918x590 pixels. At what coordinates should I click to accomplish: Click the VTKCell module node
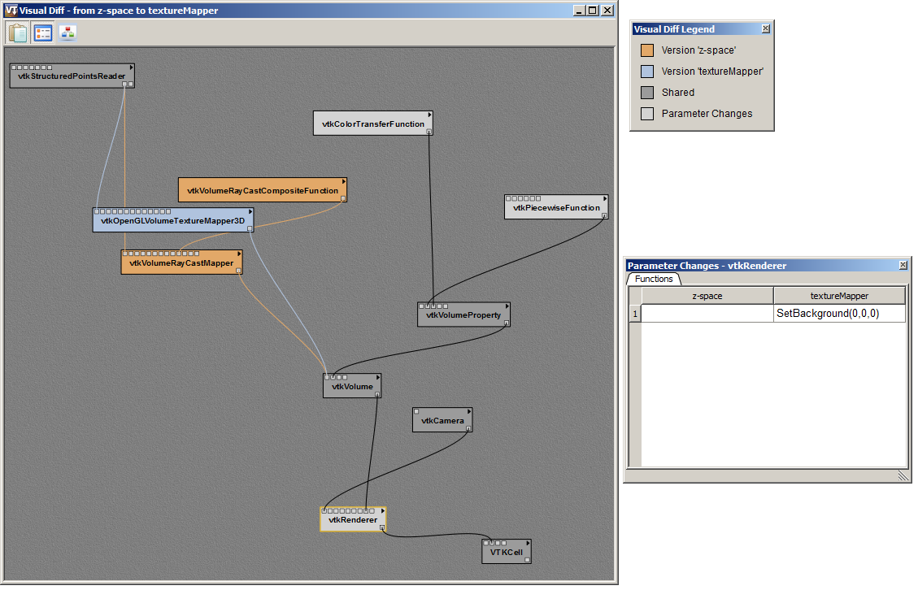[506, 553]
